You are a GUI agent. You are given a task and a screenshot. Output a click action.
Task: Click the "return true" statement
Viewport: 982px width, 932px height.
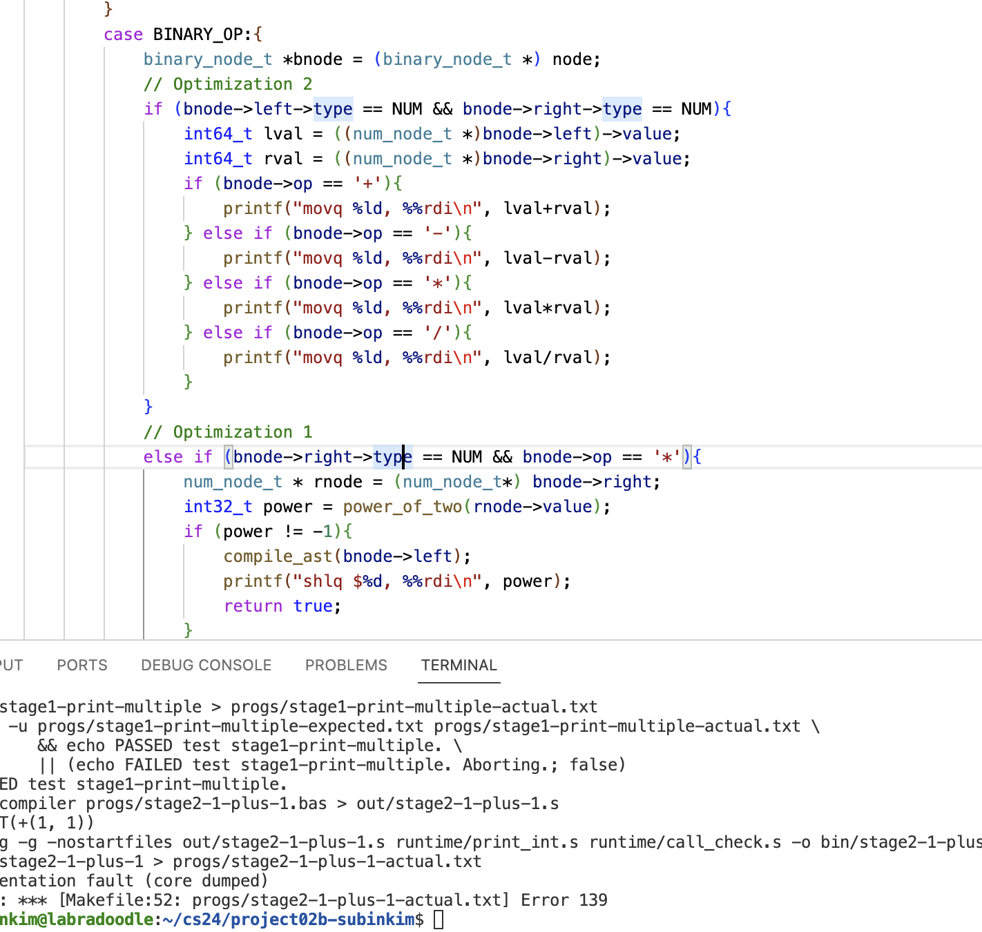point(282,606)
